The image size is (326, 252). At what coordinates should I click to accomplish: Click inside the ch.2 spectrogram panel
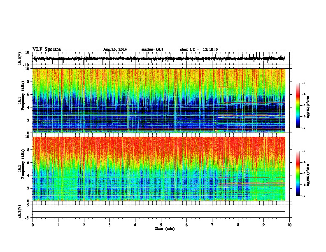click(158, 169)
